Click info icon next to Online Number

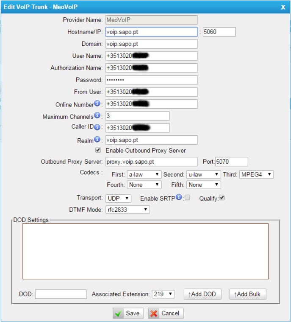97,104
